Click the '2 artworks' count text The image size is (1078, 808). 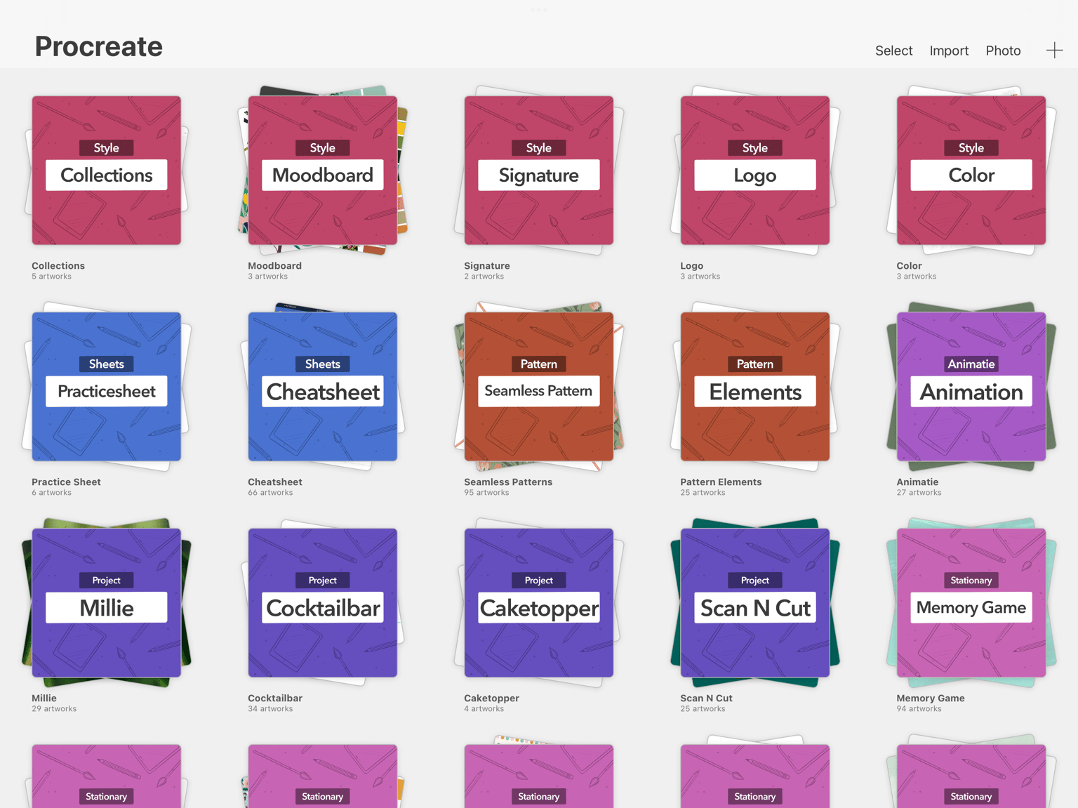[484, 277]
